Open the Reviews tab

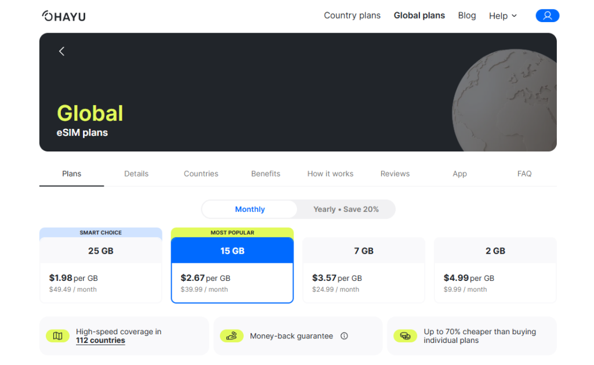395,174
